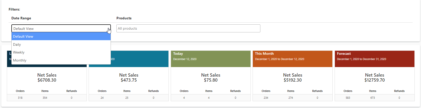Pick the Weekly date range option
The image size is (421, 108).
pos(61,52)
